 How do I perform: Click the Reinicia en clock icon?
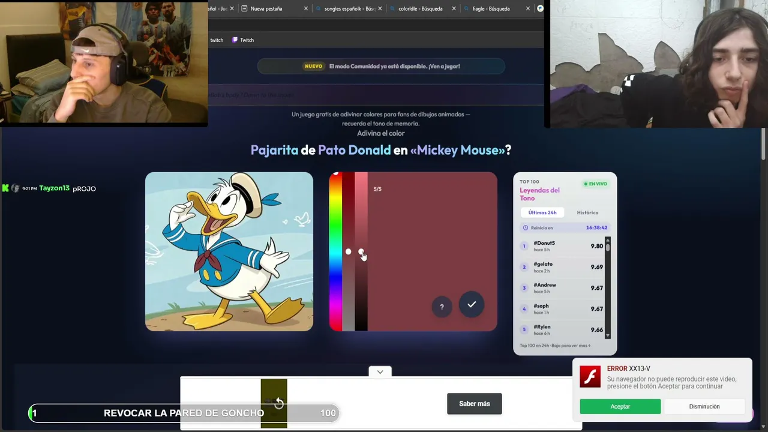coord(526,228)
